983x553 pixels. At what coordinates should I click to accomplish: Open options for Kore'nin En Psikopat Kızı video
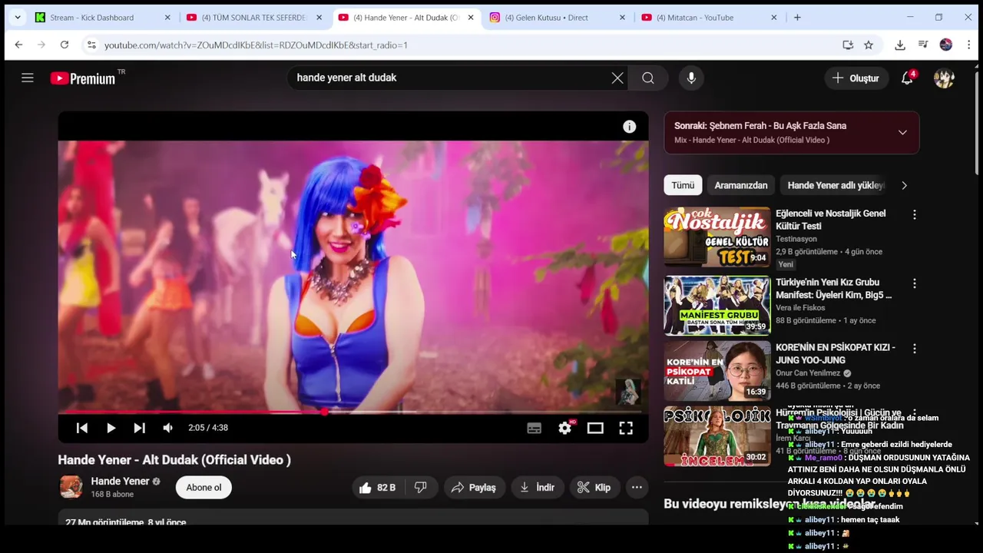coord(914,349)
